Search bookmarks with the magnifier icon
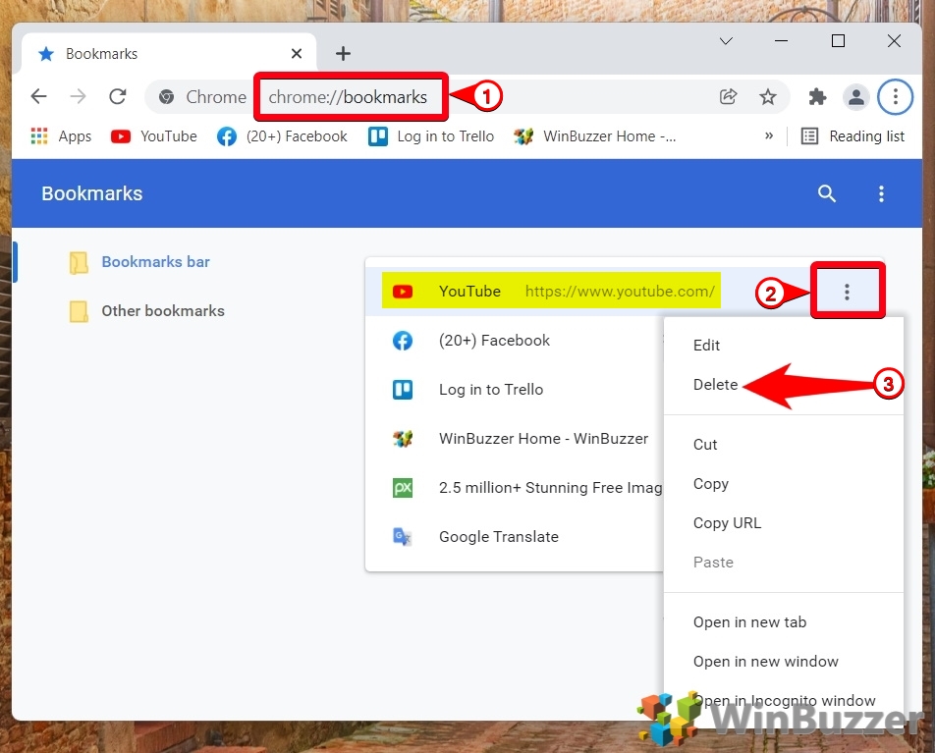Screen dimensions: 935x753 pyautogui.click(x=827, y=193)
